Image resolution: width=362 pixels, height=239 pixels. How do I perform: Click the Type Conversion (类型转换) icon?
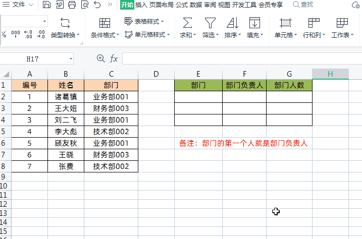(x=65, y=23)
